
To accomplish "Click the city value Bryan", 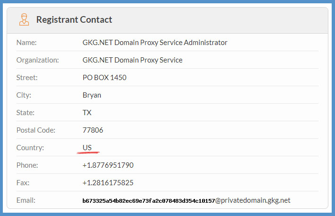I will pyautogui.click(x=92, y=95).
